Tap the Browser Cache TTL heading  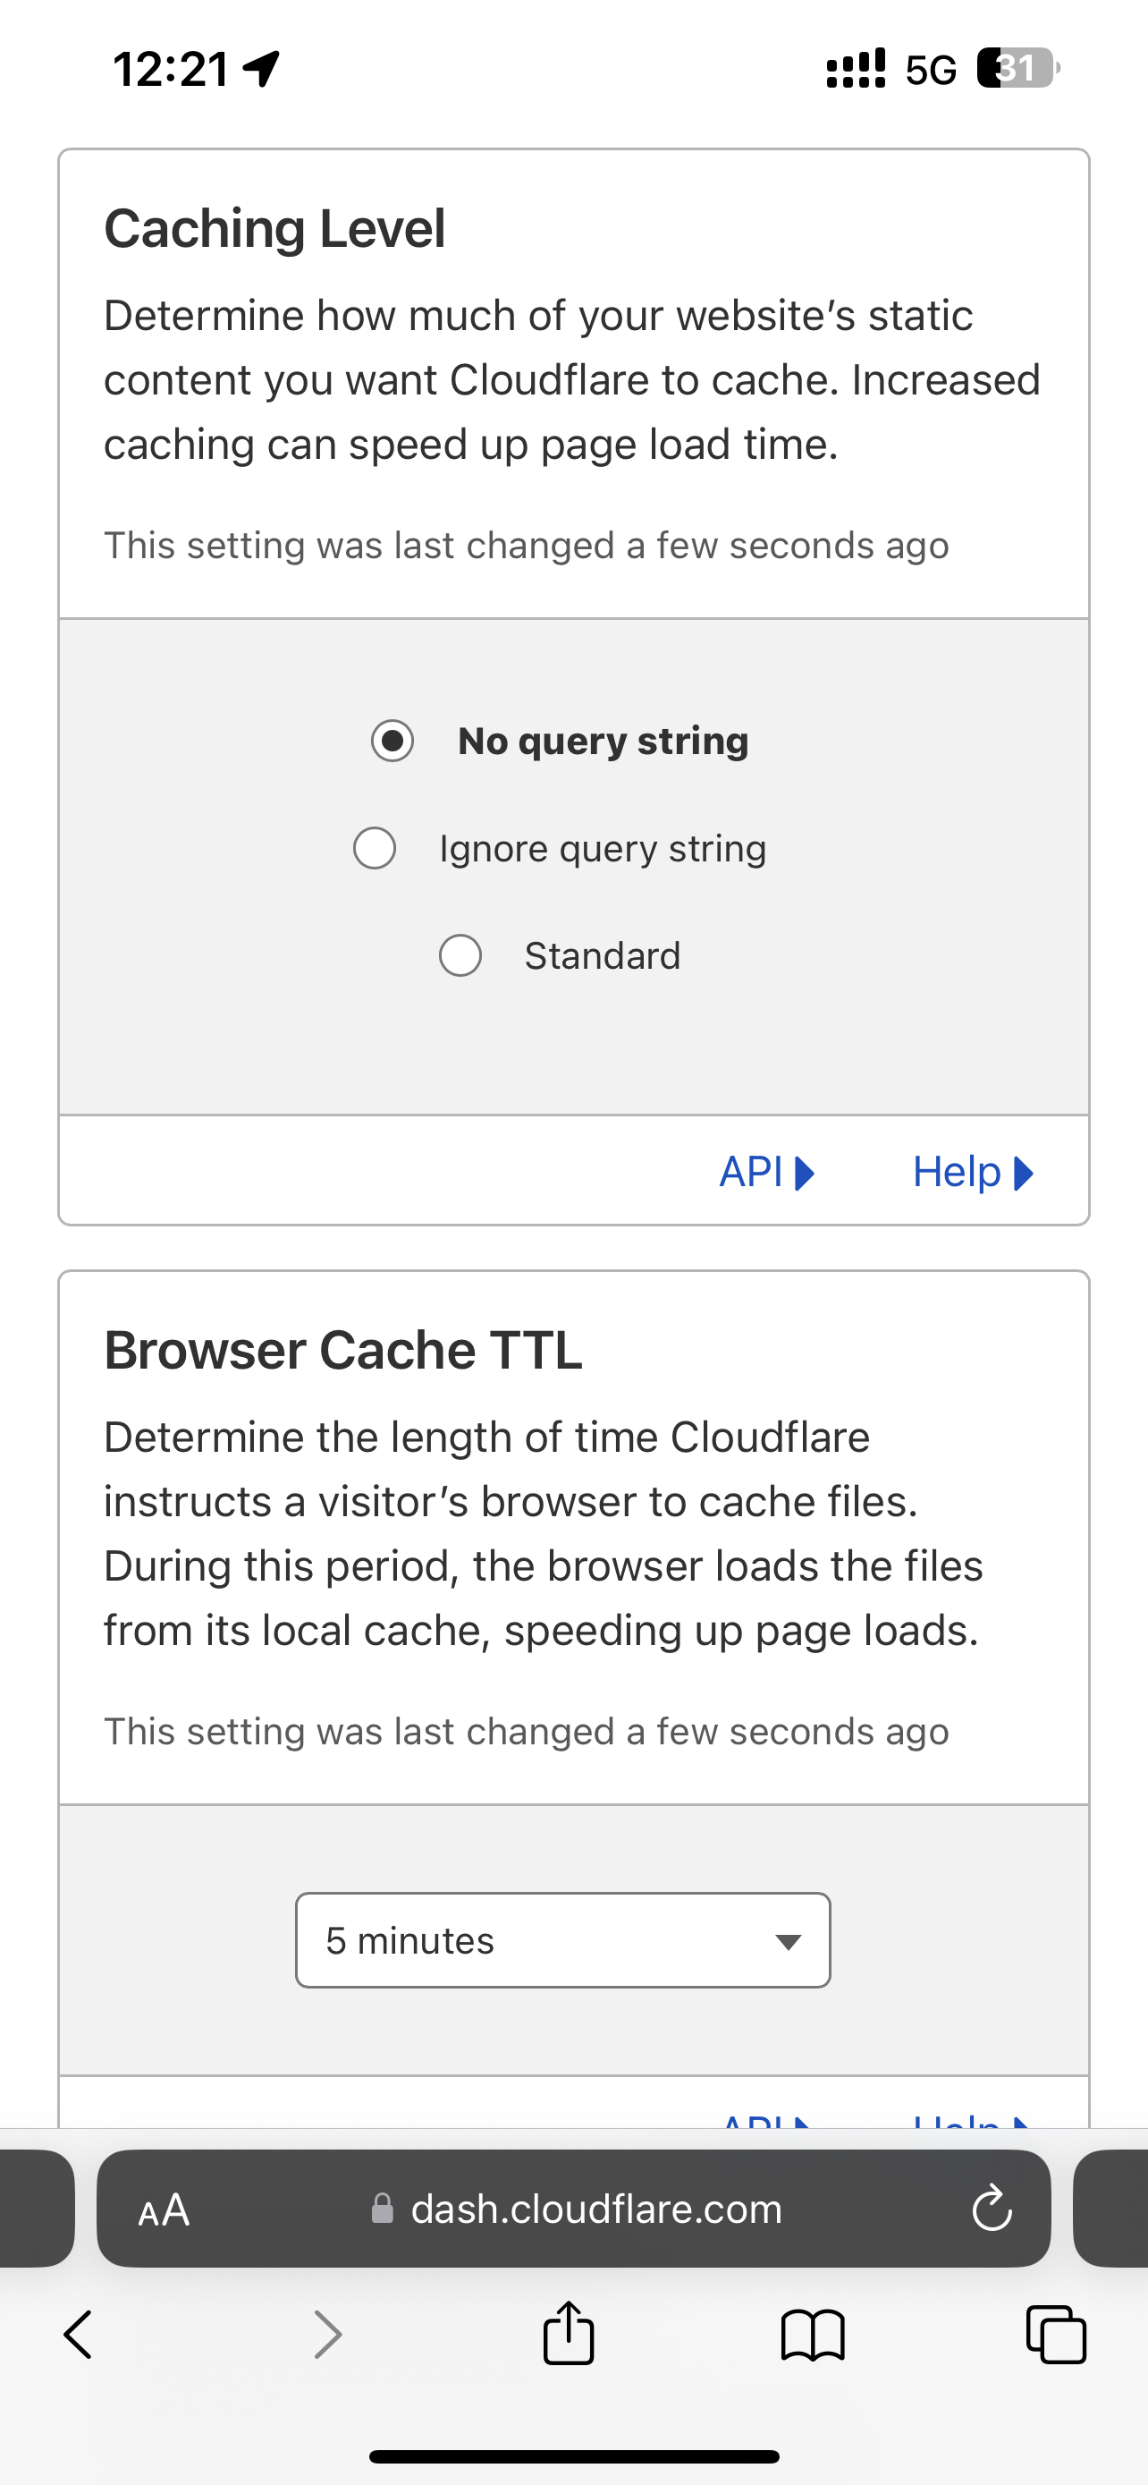click(343, 1350)
